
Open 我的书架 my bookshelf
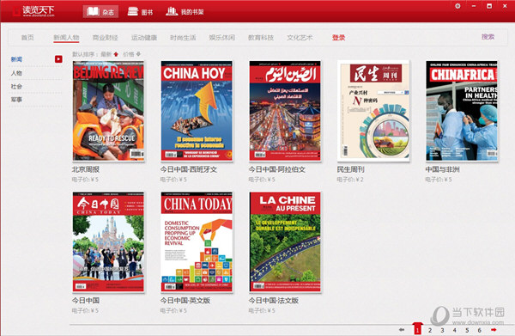tap(185, 12)
